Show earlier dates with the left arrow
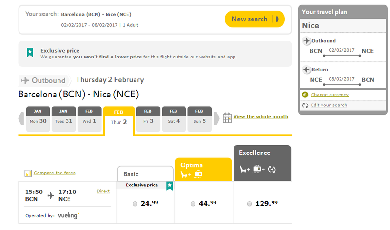 click(x=21, y=118)
